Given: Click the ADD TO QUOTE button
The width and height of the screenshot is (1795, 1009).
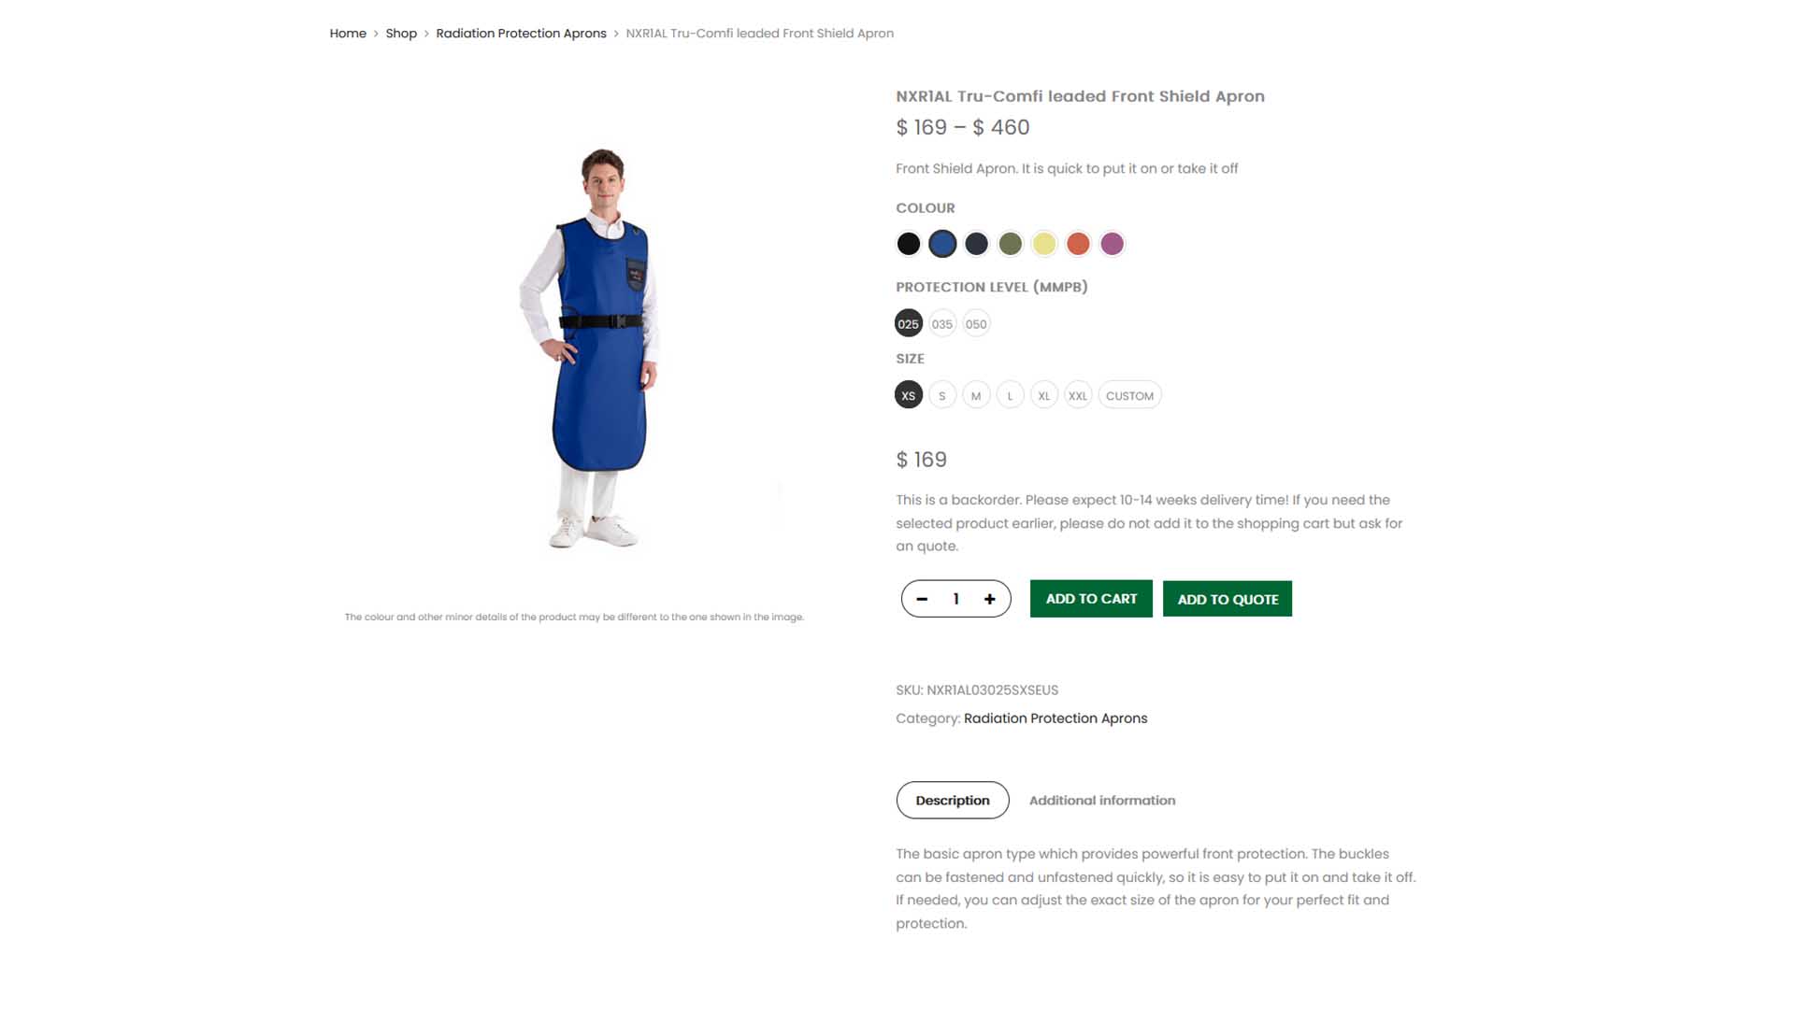Looking at the screenshot, I should [x=1228, y=599].
